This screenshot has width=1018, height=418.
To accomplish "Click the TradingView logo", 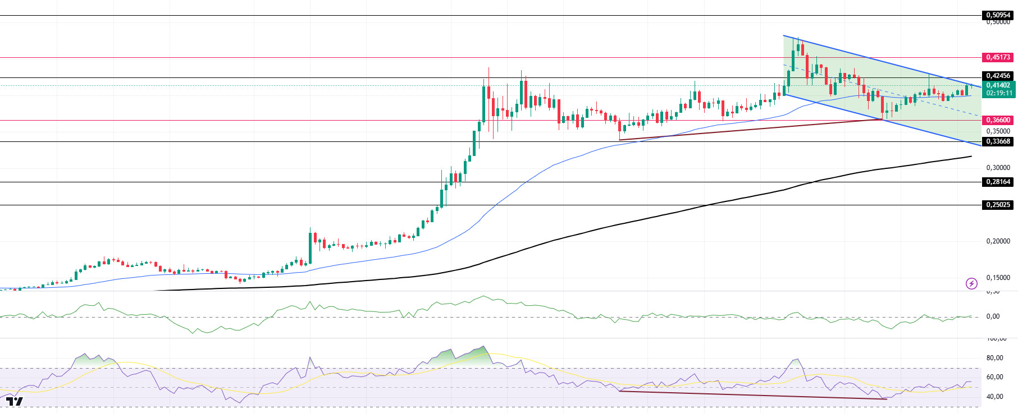I will click(15, 401).
